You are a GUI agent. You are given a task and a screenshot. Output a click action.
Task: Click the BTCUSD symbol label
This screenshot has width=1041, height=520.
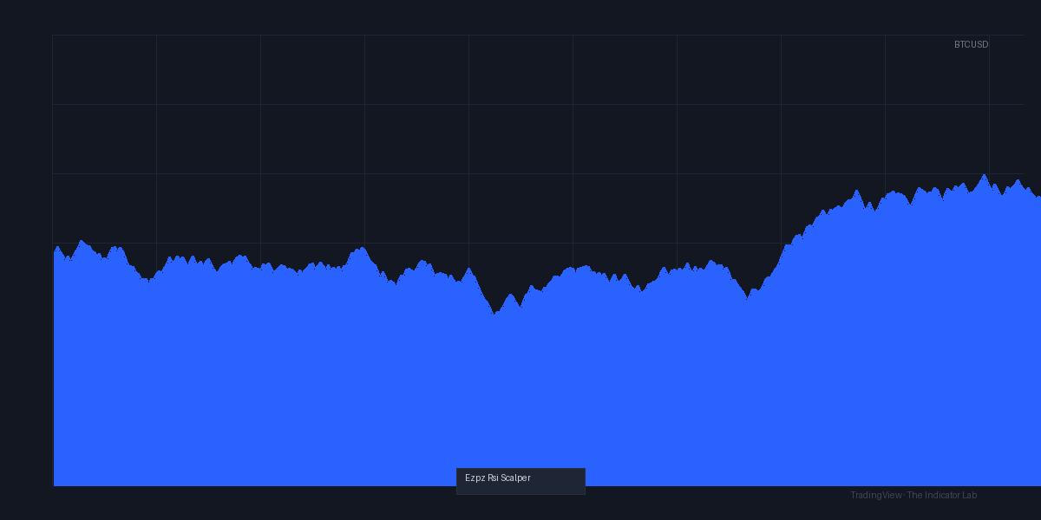[x=971, y=44]
